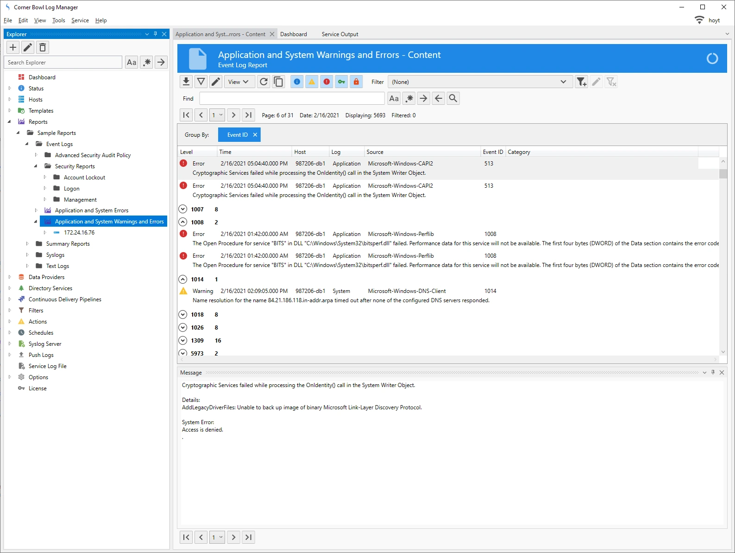Open the Service menu
Image resolution: width=735 pixels, height=553 pixels.
point(80,20)
